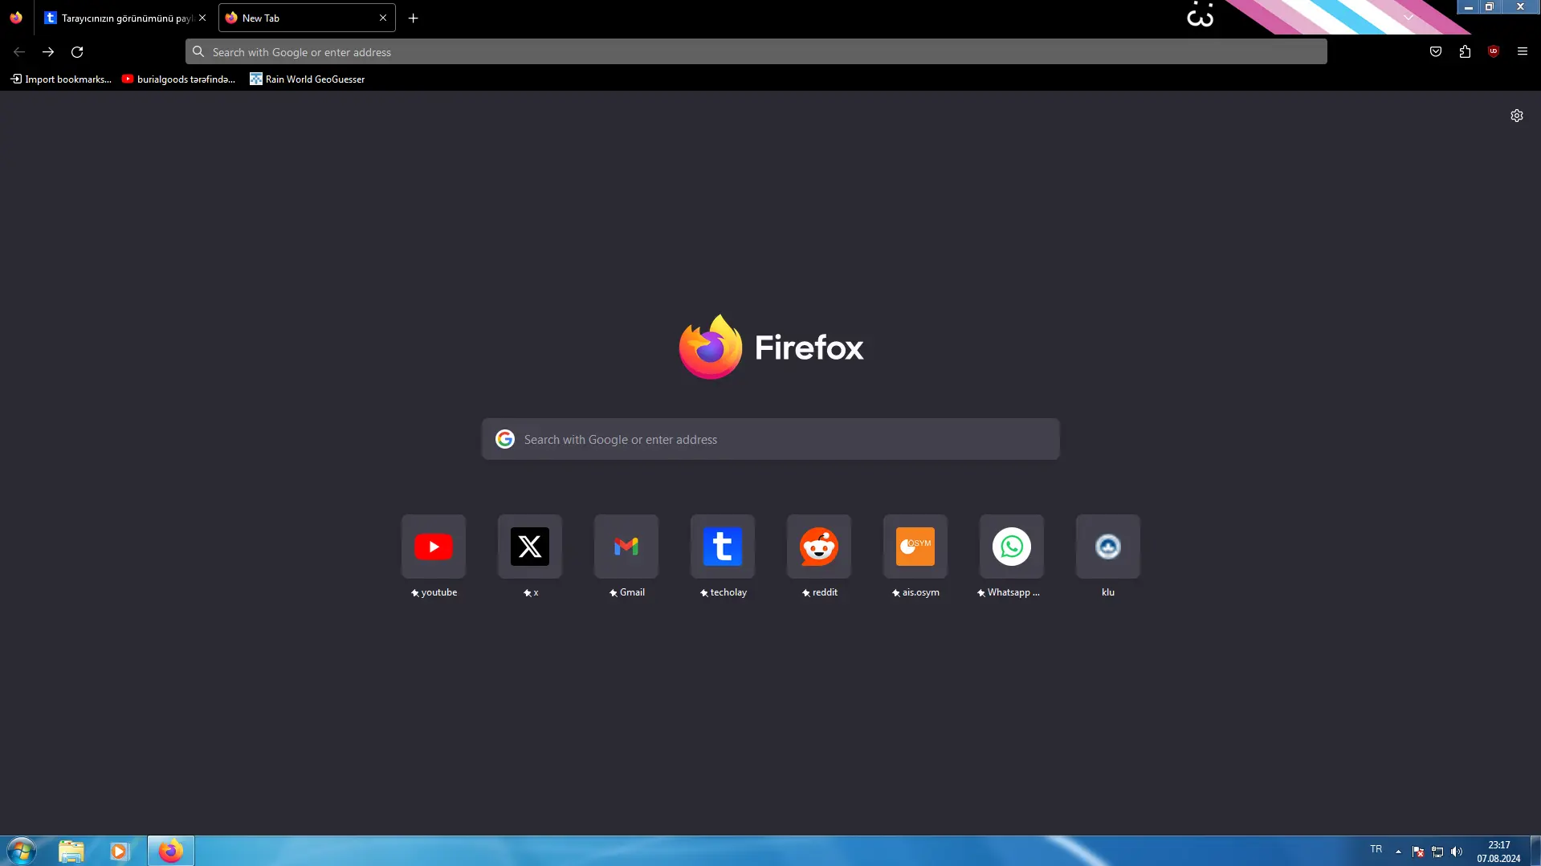This screenshot has width=1541, height=866.
Task: Open Firefox View pinned icon
Action: pos(16,18)
